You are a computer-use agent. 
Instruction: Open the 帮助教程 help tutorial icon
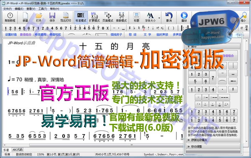tap(10, 17)
